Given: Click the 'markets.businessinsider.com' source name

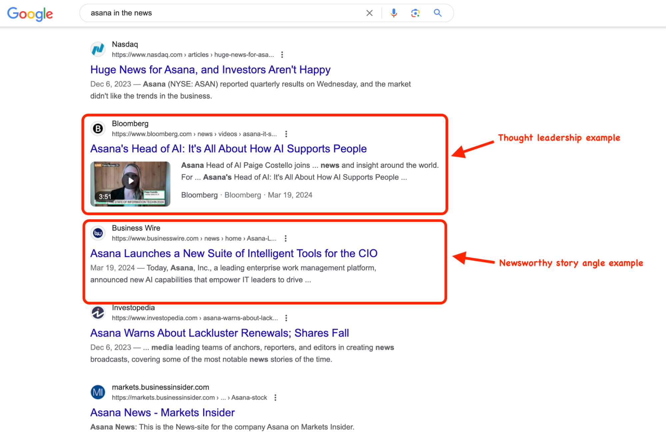Looking at the screenshot, I should click(x=161, y=387).
